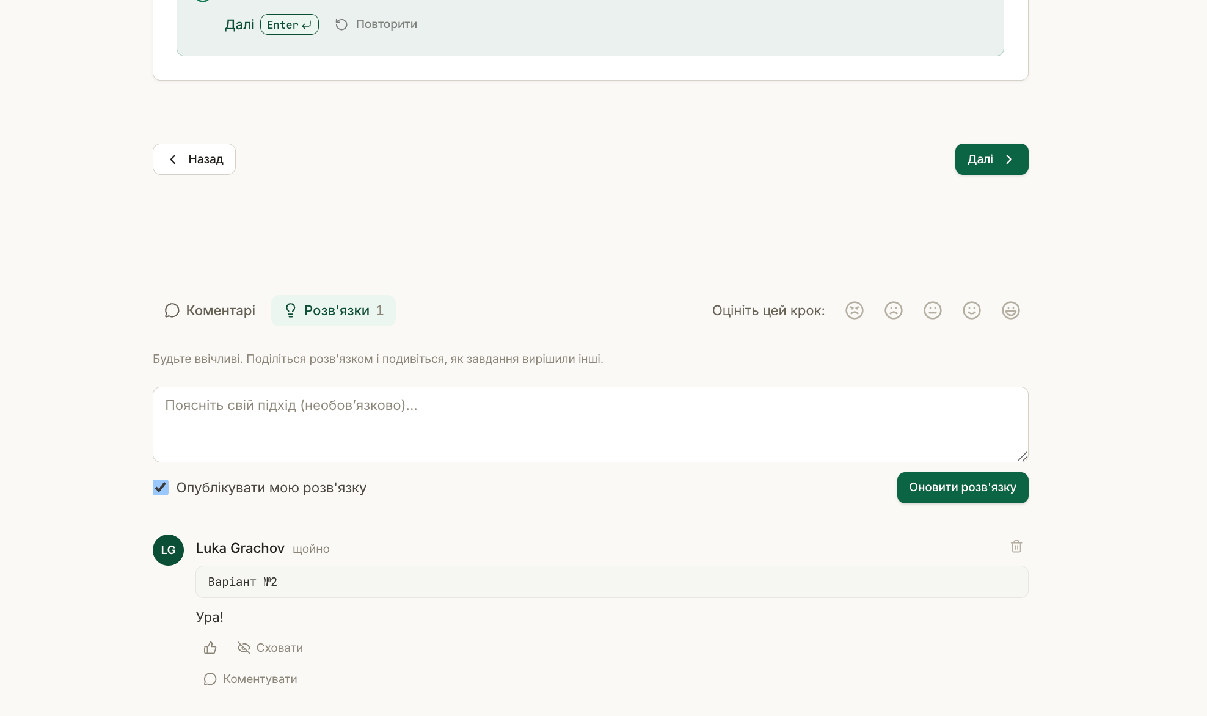The image size is (1207, 716).
Task: Click the Оцініть цей крок label
Action: point(768,310)
